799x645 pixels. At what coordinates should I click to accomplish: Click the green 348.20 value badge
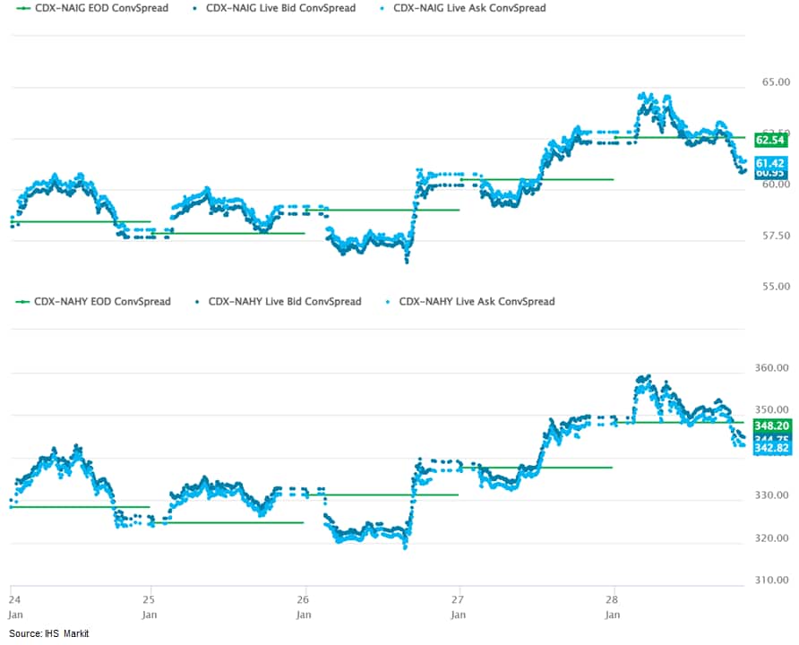pyautogui.click(x=770, y=426)
